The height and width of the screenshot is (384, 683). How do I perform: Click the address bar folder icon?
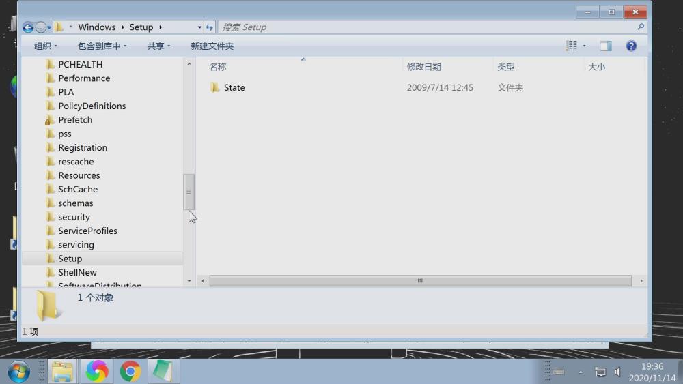pos(59,27)
